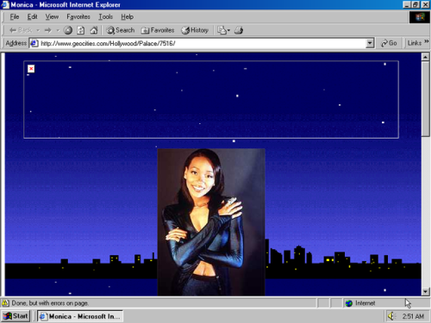Image resolution: width=431 pixels, height=323 pixels.
Task: Expand the Back button history dropdown
Action: pyautogui.click(x=38, y=30)
